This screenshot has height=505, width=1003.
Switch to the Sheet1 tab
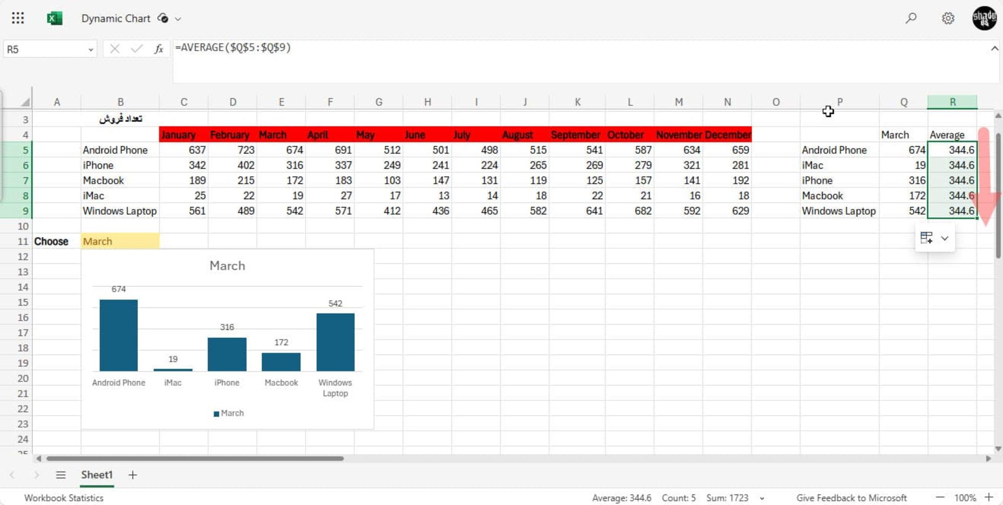tap(97, 475)
